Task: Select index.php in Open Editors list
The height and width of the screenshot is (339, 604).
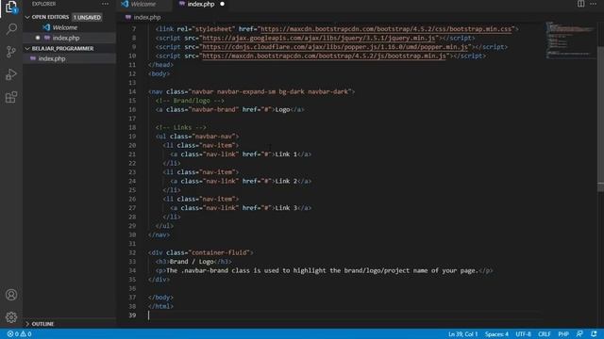Action: pos(66,38)
